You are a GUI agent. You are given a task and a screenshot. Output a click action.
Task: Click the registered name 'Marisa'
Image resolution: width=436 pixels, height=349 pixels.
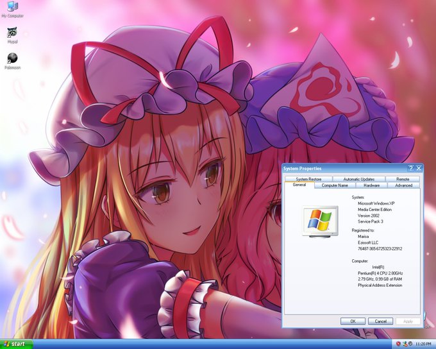click(363, 237)
